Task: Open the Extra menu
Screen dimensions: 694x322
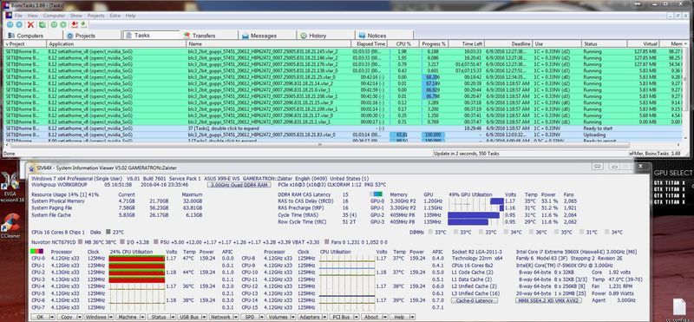Action: point(115,16)
